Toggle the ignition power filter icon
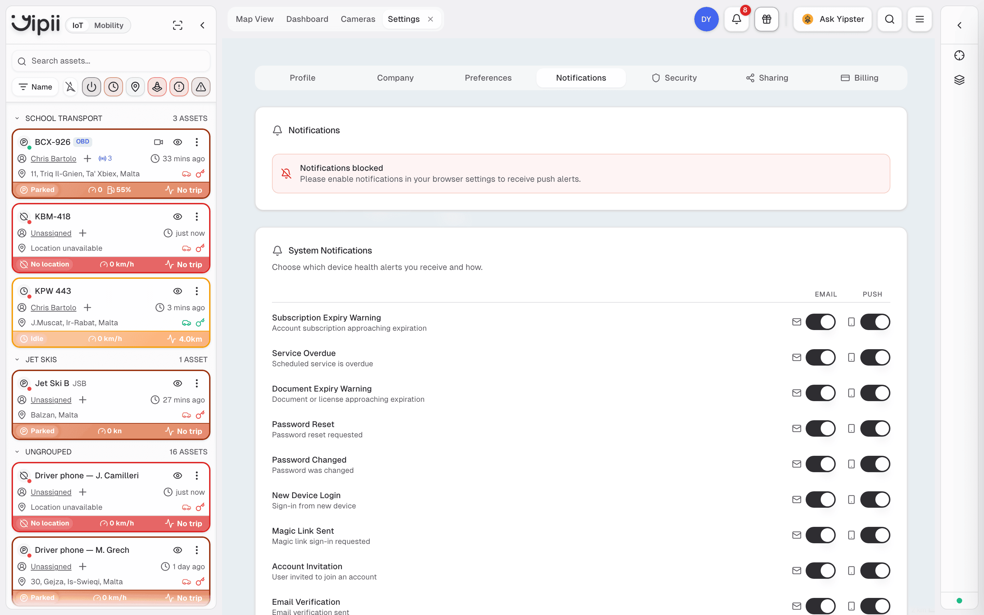 pos(92,87)
